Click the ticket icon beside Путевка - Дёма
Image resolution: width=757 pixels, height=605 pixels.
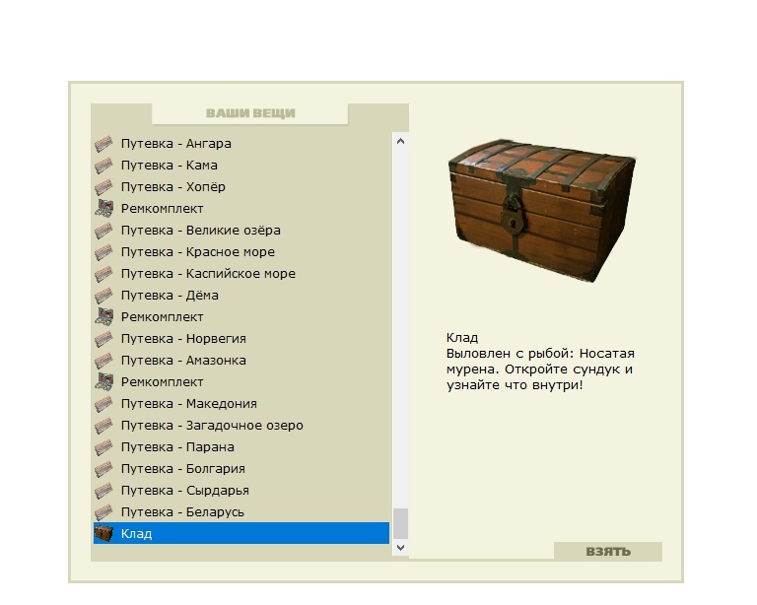click(103, 296)
